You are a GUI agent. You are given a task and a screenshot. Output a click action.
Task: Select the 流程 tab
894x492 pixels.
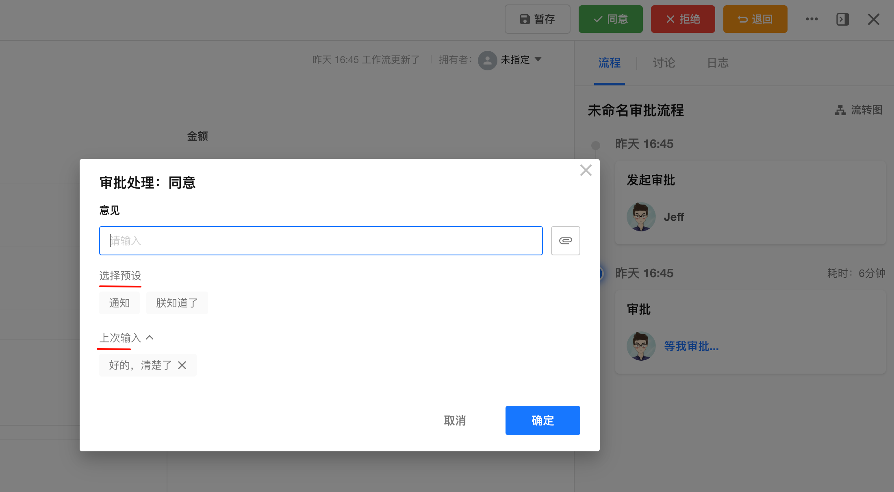(x=609, y=63)
